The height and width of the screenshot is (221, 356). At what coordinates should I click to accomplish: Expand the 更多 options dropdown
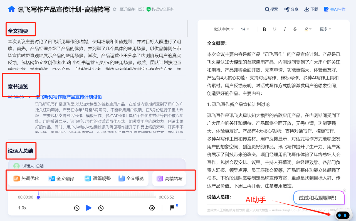[x=325, y=29]
